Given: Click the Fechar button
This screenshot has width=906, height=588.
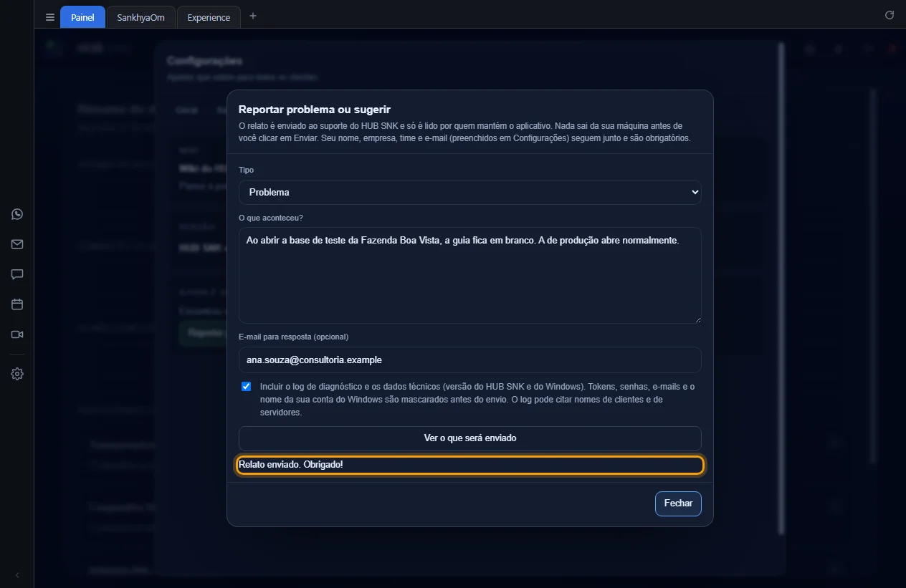Looking at the screenshot, I should 678,503.
